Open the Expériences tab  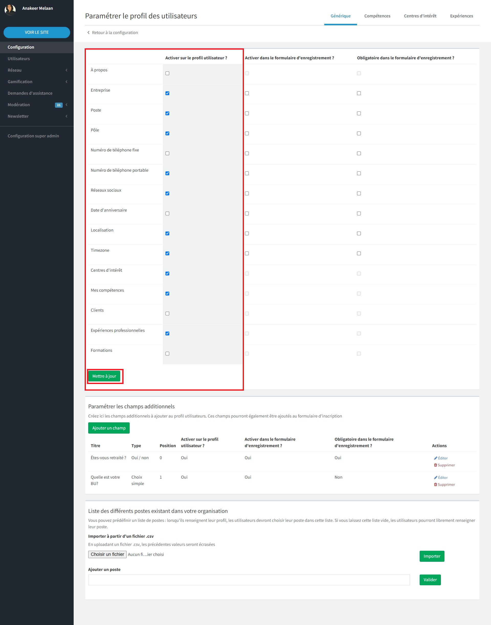tap(461, 16)
